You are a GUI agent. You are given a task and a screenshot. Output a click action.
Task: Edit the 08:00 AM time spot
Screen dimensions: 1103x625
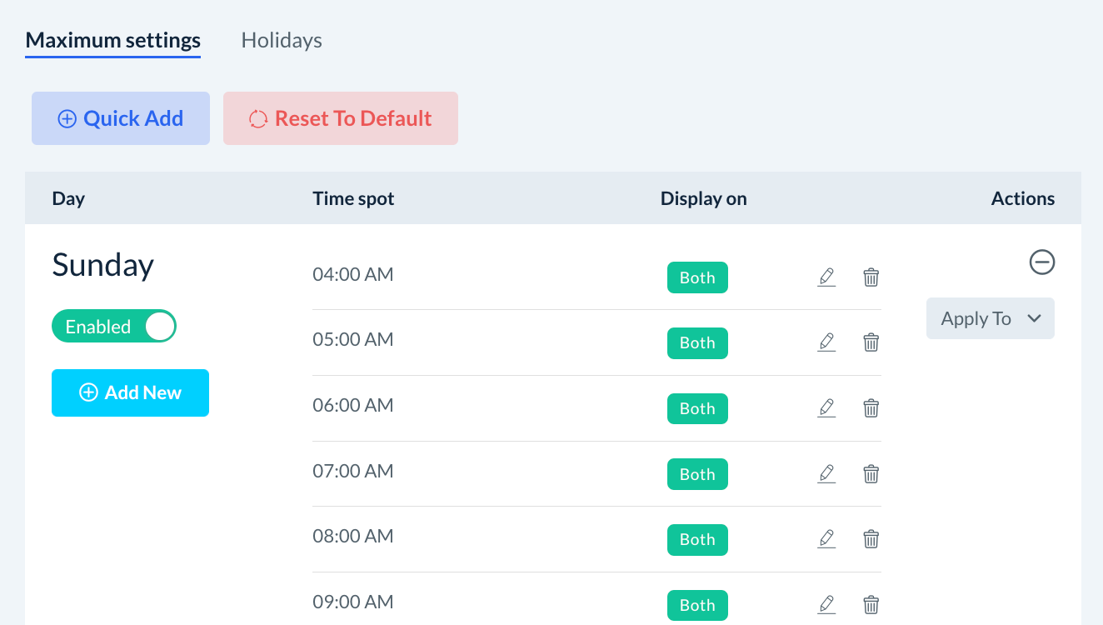(x=826, y=539)
